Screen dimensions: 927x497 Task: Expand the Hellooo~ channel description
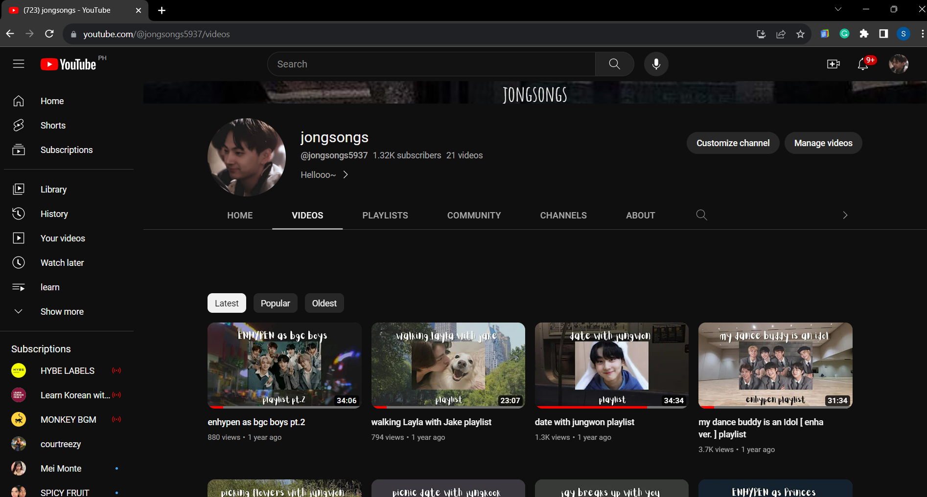324,174
